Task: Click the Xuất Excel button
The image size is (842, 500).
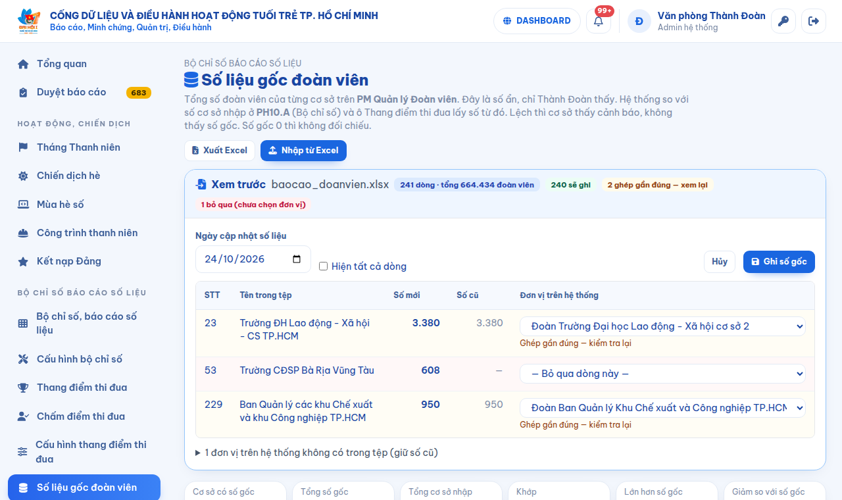Action: [219, 151]
